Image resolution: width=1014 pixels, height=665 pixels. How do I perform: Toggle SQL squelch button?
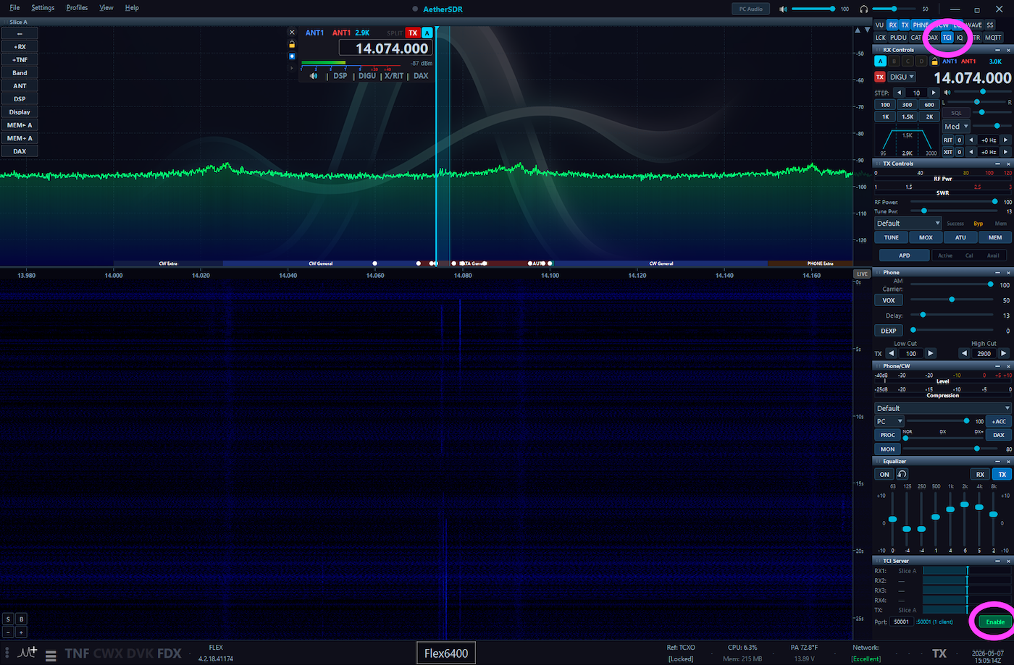[956, 113]
